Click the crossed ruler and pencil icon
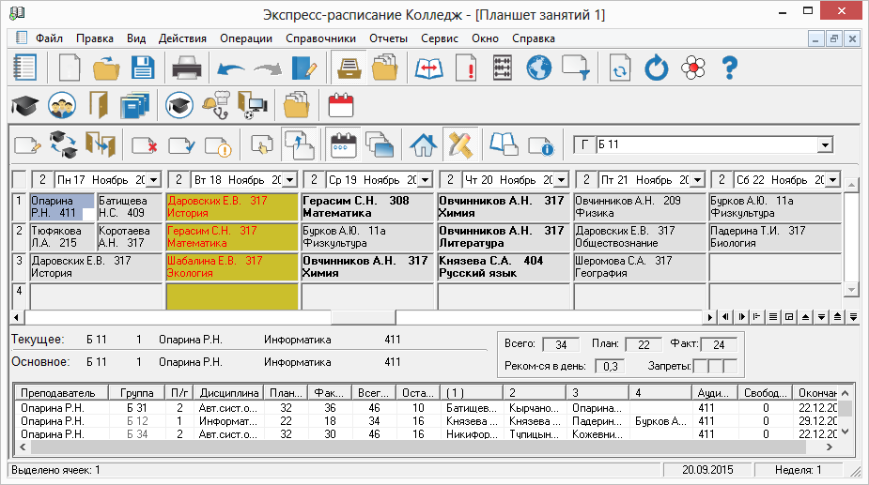This screenshot has width=869, height=485. tap(460, 144)
